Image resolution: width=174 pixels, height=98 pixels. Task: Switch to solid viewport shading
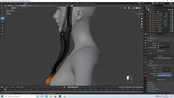[137, 8]
